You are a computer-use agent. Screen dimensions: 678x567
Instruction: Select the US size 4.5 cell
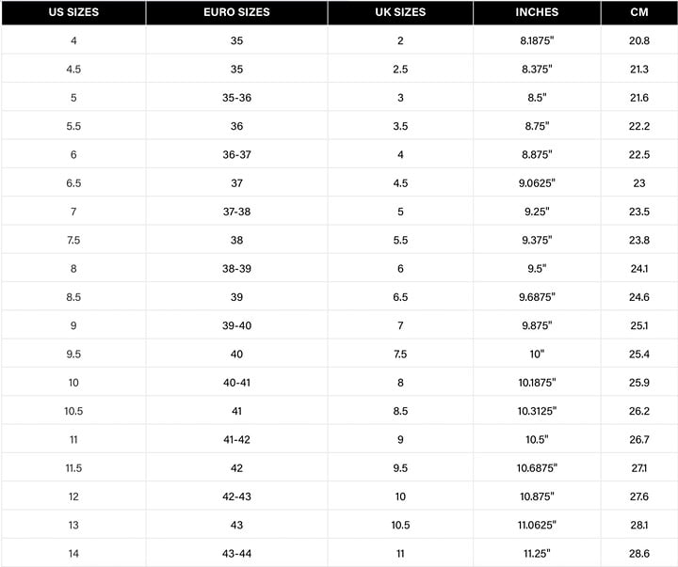[x=73, y=69]
